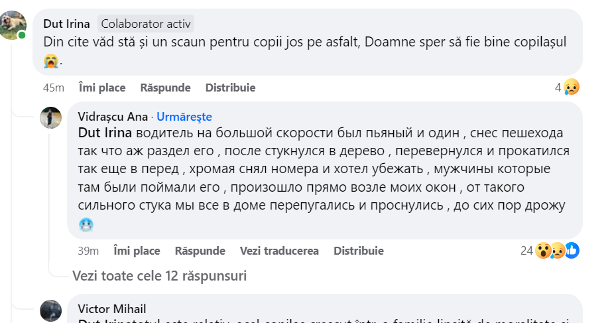Share Dut Irina's comment via 'Distribuie'
The width and height of the screenshot is (610, 323).
(x=230, y=88)
